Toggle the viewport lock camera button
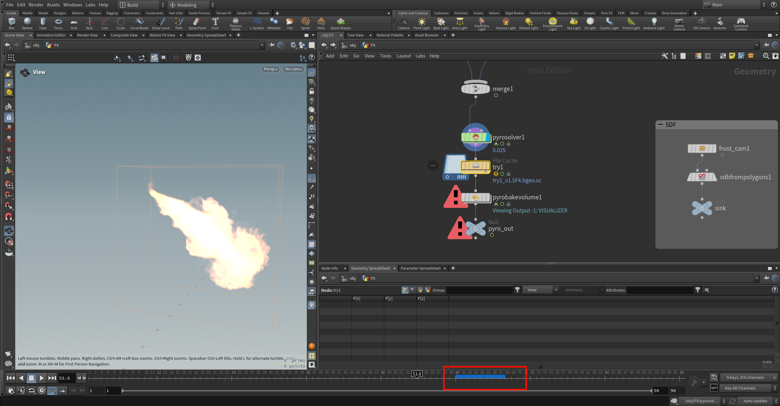Screen dimensions: 780x406 click(312, 91)
